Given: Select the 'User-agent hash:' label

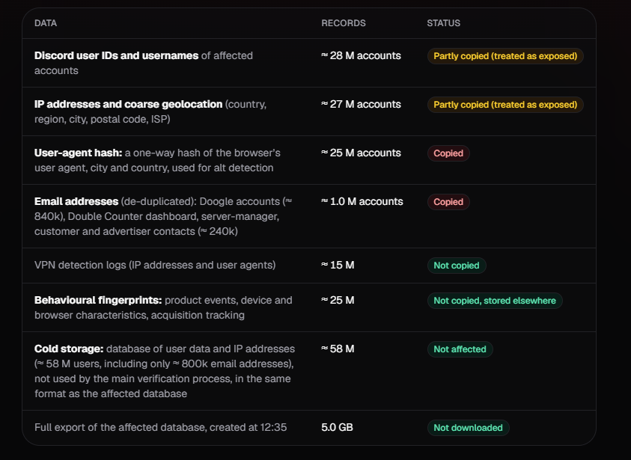Looking at the screenshot, I should (78, 153).
